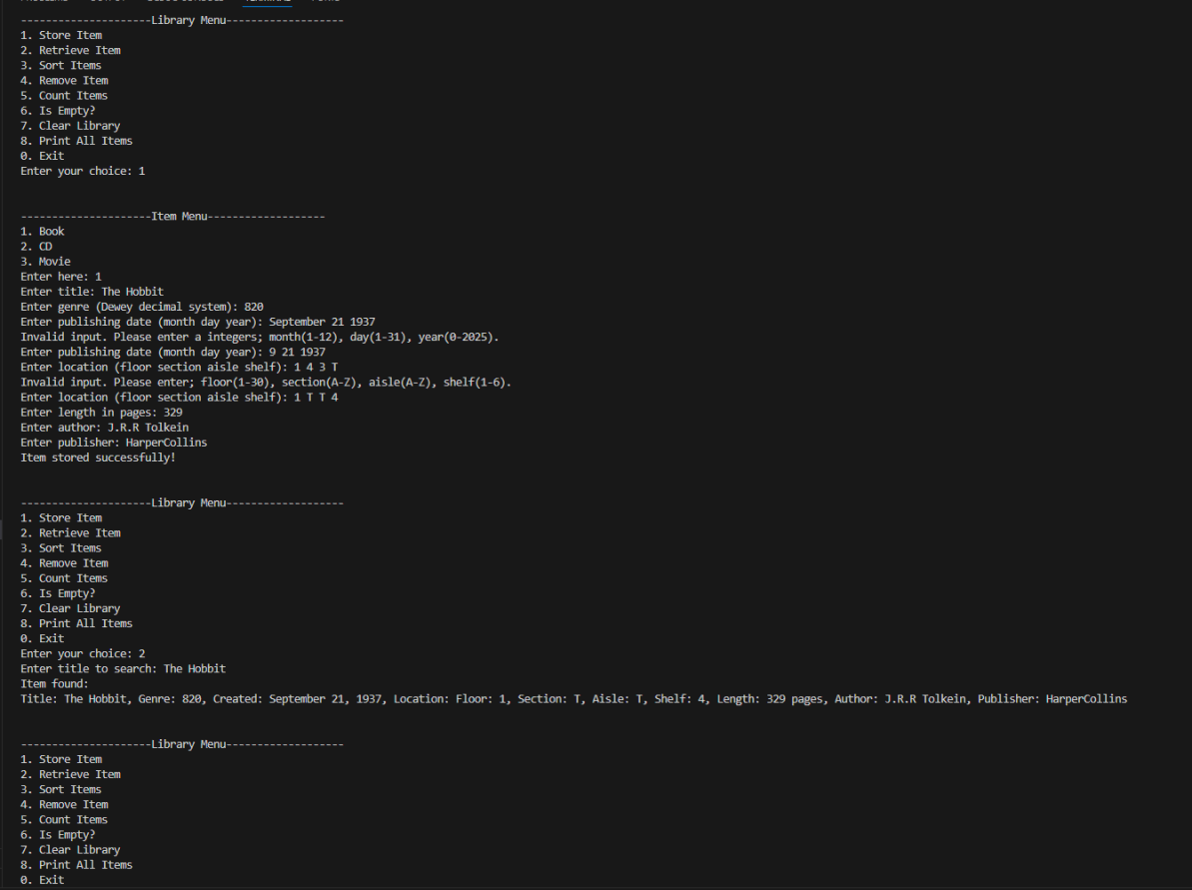Click the Dewey decimal genre 820 line
The height and width of the screenshot is (890, 1192).
[142, 307]
